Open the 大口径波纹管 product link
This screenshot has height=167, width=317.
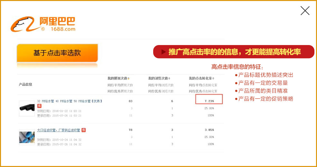click(58, 130)
